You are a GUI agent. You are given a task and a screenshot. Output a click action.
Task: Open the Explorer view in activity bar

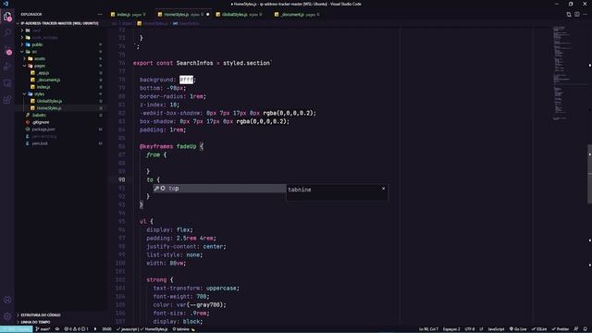coord(7,17)
